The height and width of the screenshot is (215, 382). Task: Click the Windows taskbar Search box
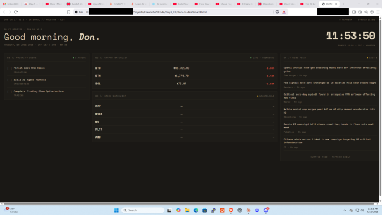click(x=143, y=210)
